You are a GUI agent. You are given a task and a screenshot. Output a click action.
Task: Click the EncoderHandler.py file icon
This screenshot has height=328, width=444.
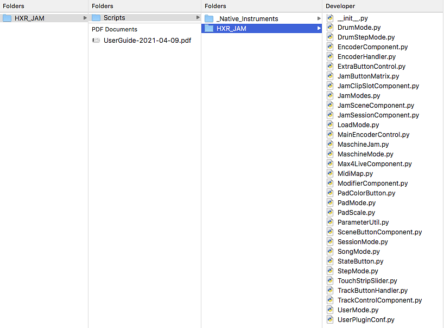[x=330, y=56]
